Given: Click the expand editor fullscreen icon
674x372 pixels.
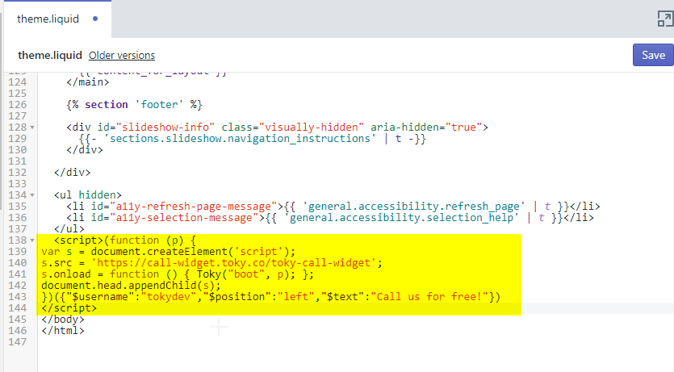Looking at the screenshot, I should [x=665, y=19].
